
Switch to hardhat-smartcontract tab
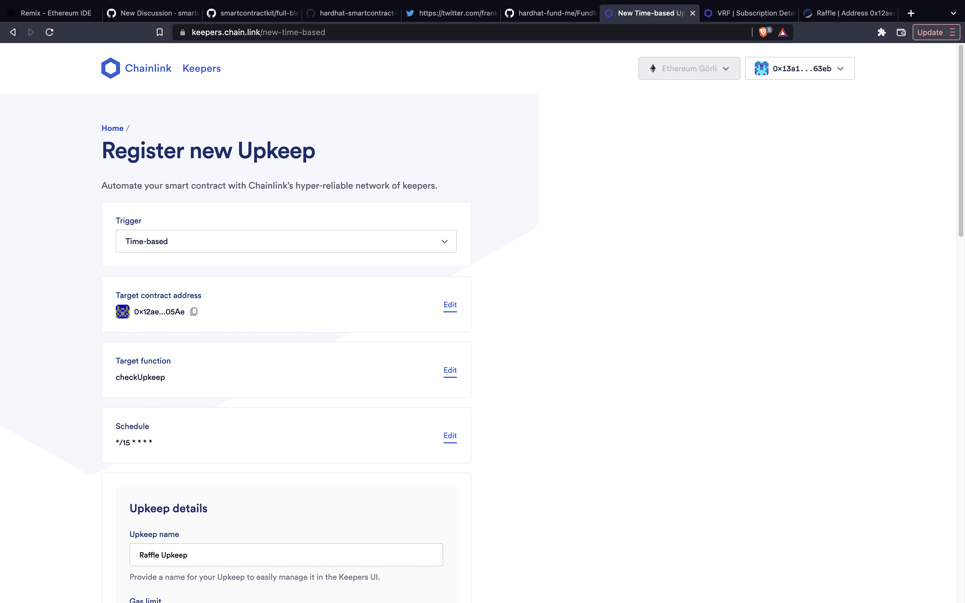(x=352, y=13)
